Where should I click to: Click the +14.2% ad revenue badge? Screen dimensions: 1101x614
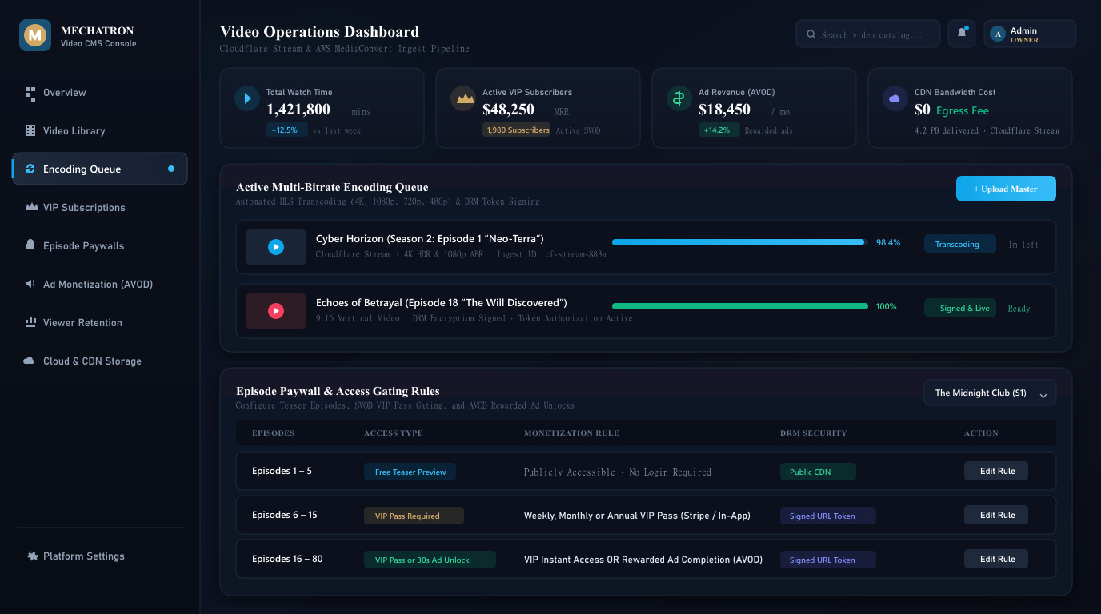719,130
